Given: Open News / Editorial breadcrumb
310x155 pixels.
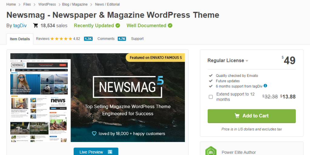Looking at the screenshot, I should (x=107, y=4).
